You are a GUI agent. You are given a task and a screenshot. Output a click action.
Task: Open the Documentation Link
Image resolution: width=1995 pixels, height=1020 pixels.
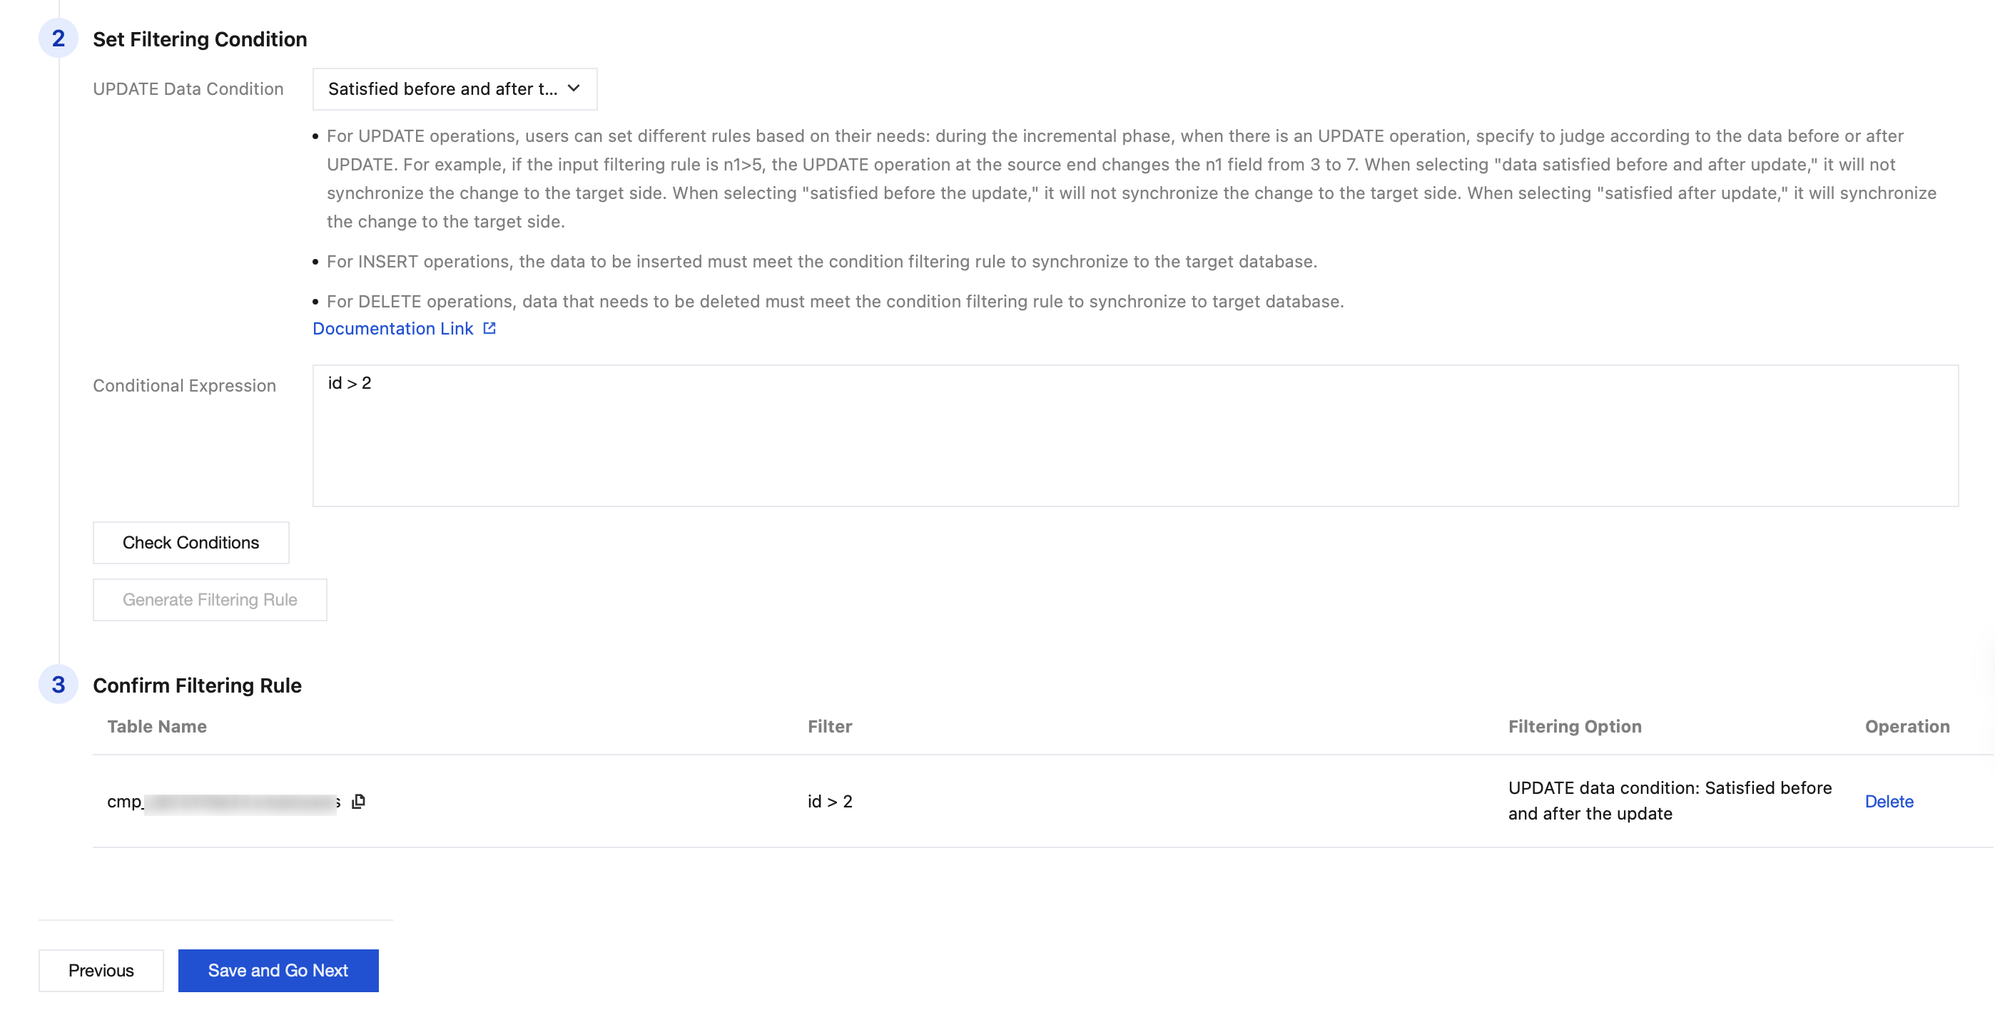[392, 328]
